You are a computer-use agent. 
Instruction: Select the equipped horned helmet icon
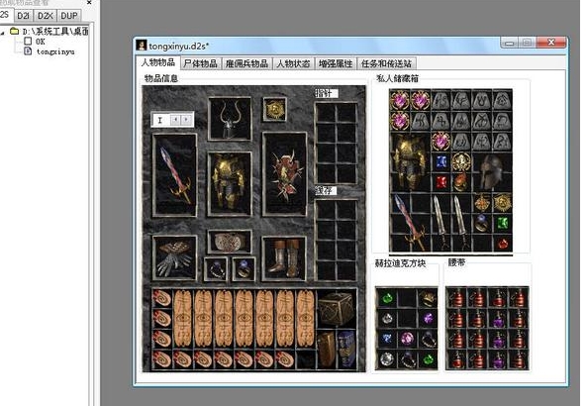click(230, 119)
